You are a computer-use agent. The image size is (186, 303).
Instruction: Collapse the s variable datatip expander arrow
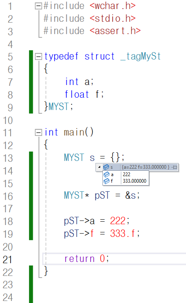(99, 167)
